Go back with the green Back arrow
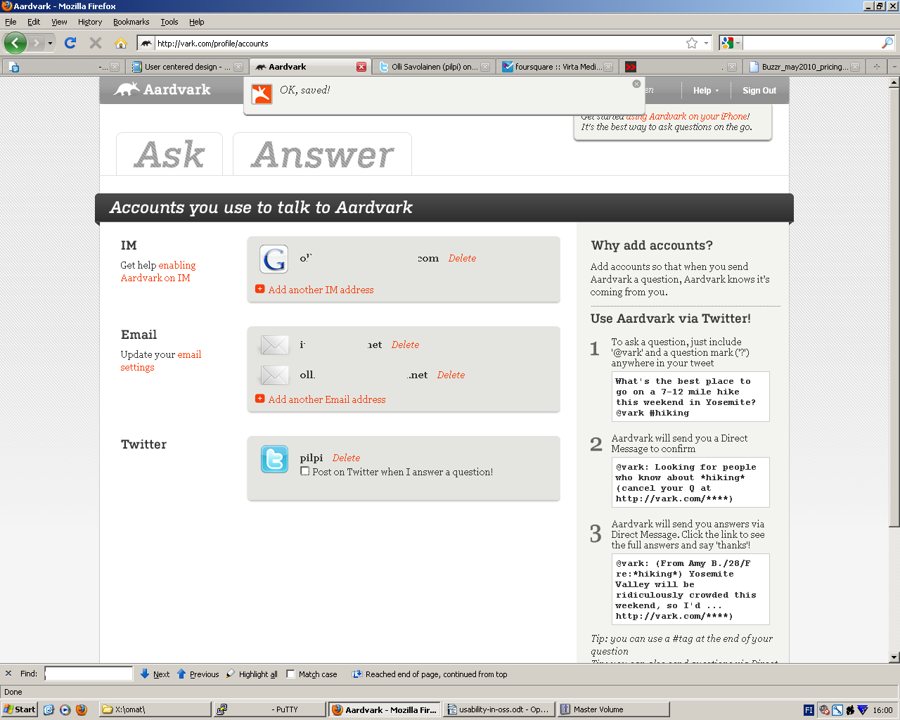This screenshot has height=720, width=900. pos(15,43)
